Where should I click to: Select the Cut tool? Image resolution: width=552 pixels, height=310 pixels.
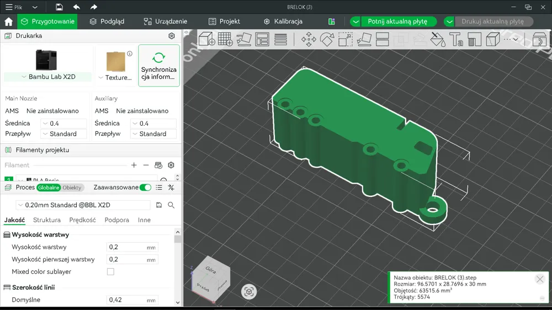pyautogui.click(x=383, y=39)
